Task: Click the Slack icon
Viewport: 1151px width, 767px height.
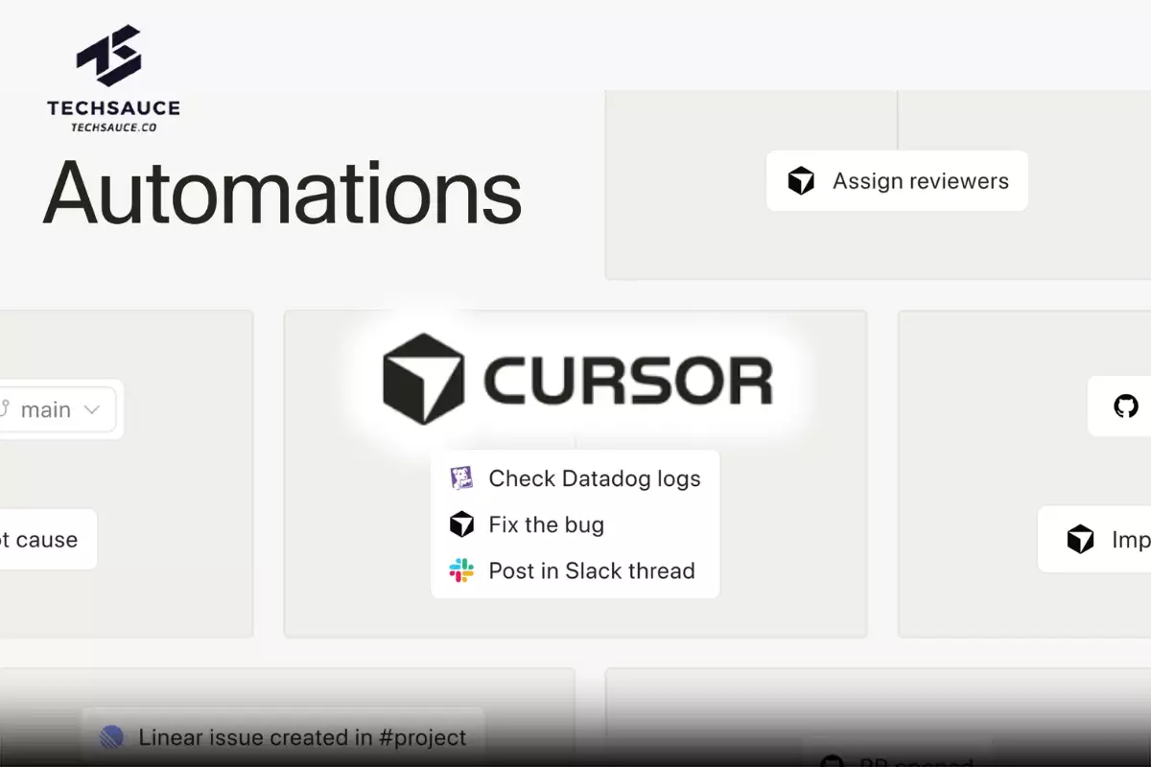Action: 461,570
